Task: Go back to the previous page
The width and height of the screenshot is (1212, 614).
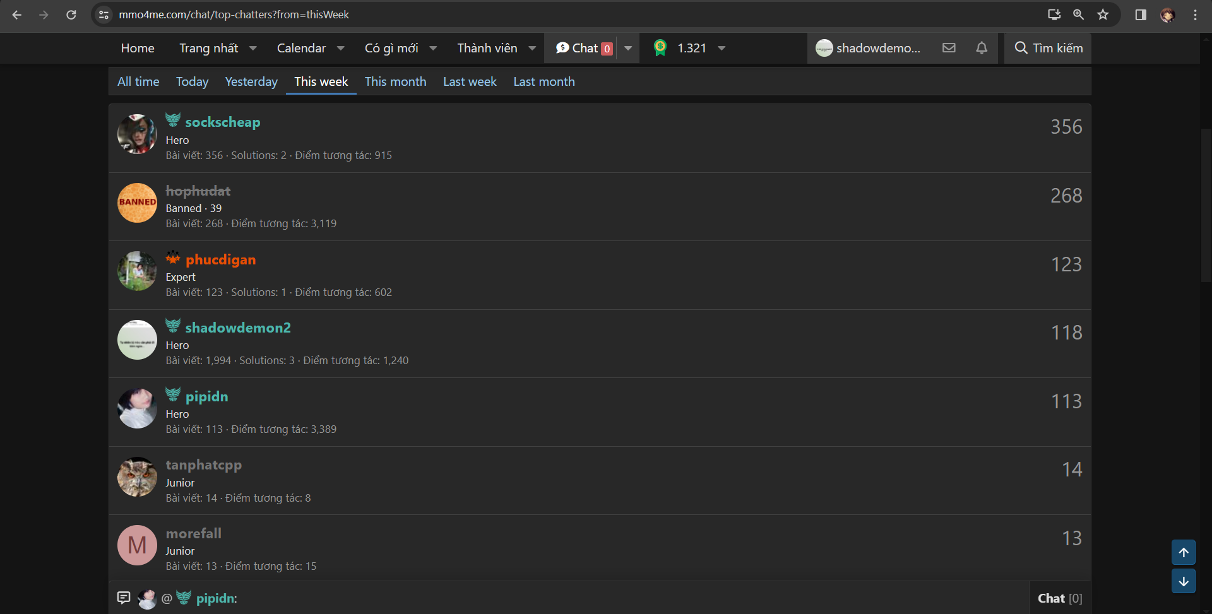Action: pos(17,15)
